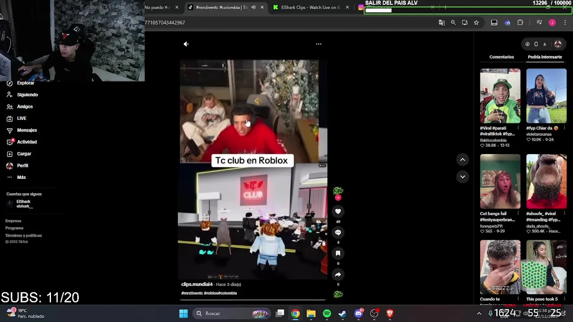This screenshot has width=573, height=322.
Task: Bookmark this page with the star icon
Action: [476, 22]
